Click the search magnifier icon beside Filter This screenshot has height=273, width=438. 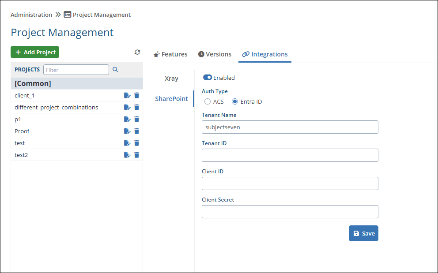click(115, 70)
